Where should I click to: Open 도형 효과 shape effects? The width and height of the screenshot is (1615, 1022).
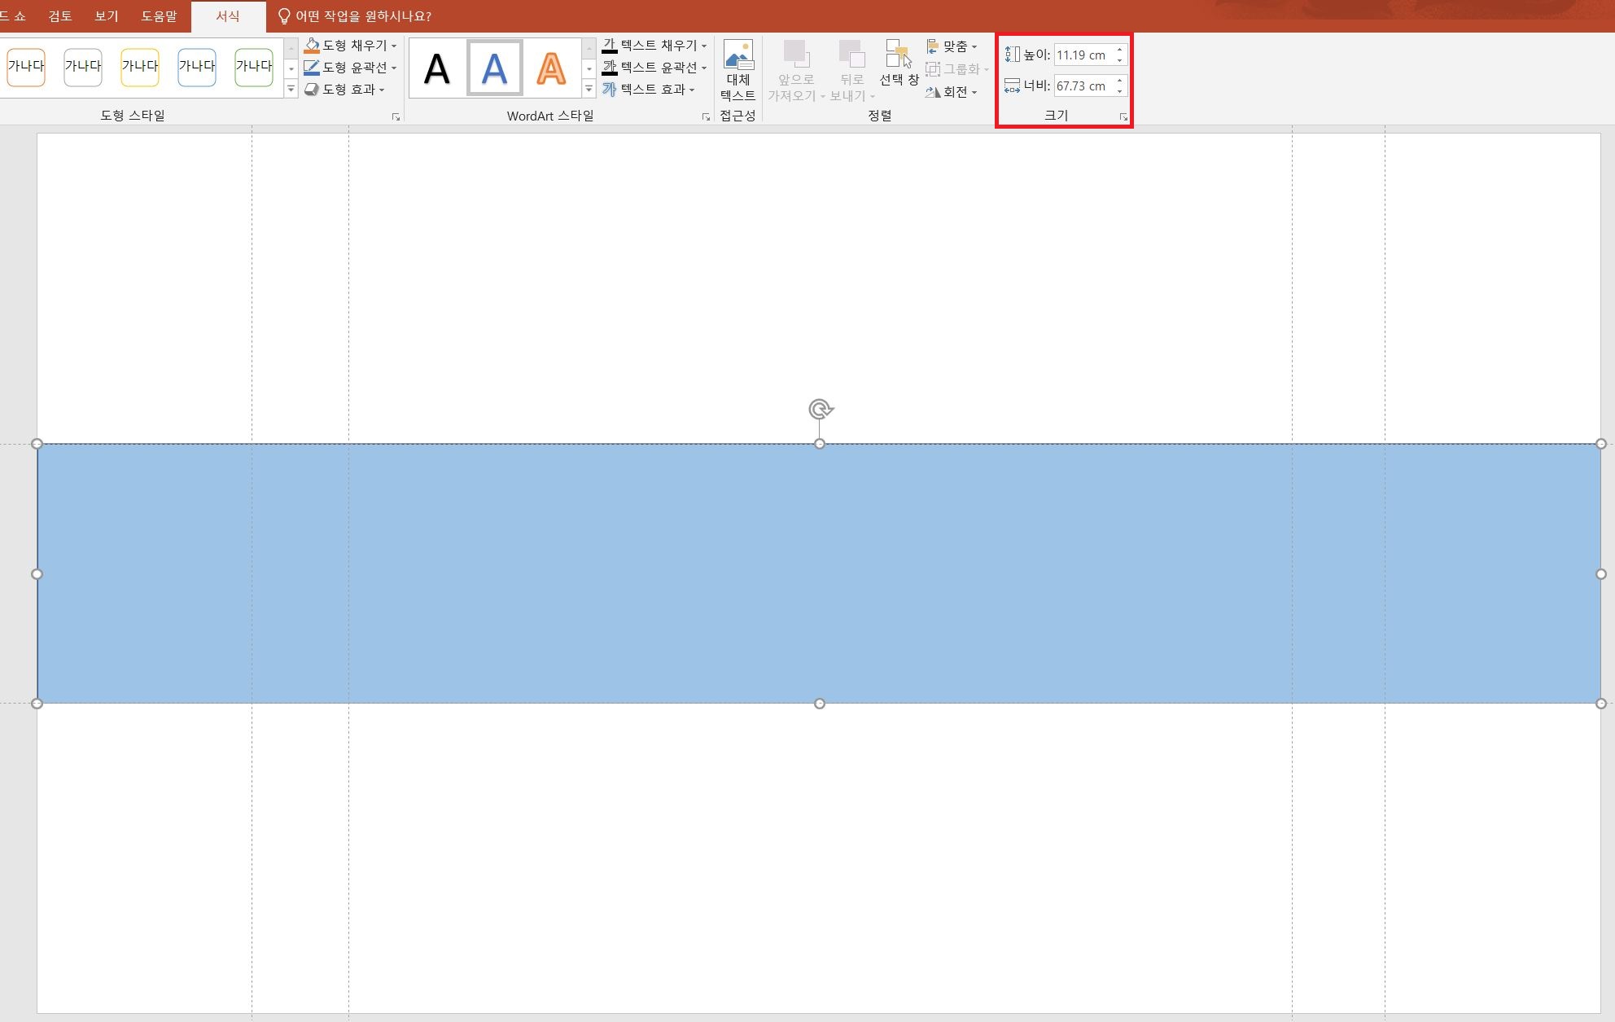point(345,90)
